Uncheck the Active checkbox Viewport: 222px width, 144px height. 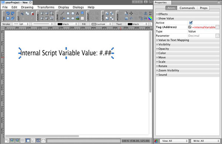click(191, 23)
